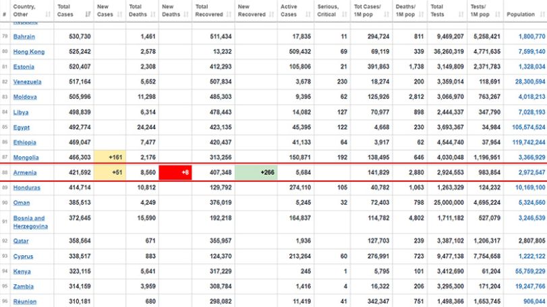Select Oman total tests value 25,000,000
This screenshot has width=547, height=307.
click(449, 203)
